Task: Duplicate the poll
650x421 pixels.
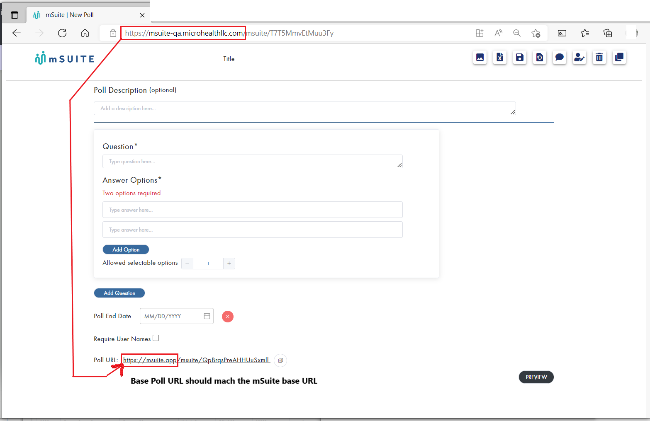Action: [619, 58]
